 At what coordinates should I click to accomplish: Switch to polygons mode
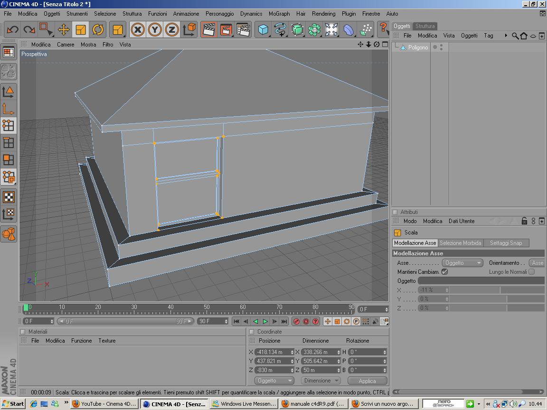(9, 159)
